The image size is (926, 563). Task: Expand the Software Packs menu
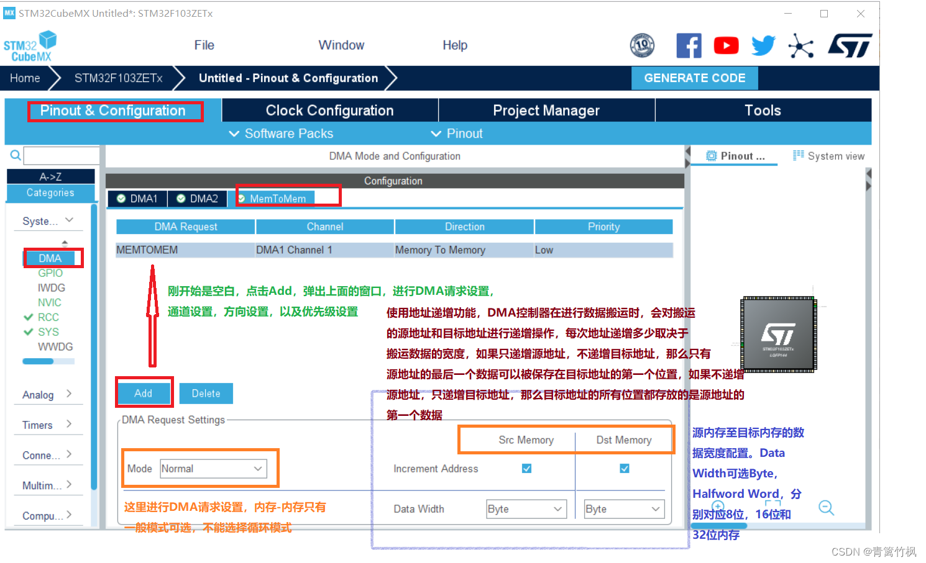pos(281,133)
